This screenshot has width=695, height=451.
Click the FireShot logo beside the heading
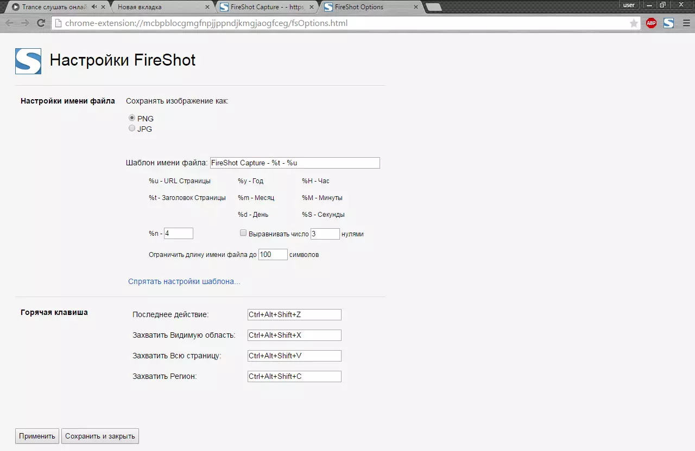pos(28,61)
